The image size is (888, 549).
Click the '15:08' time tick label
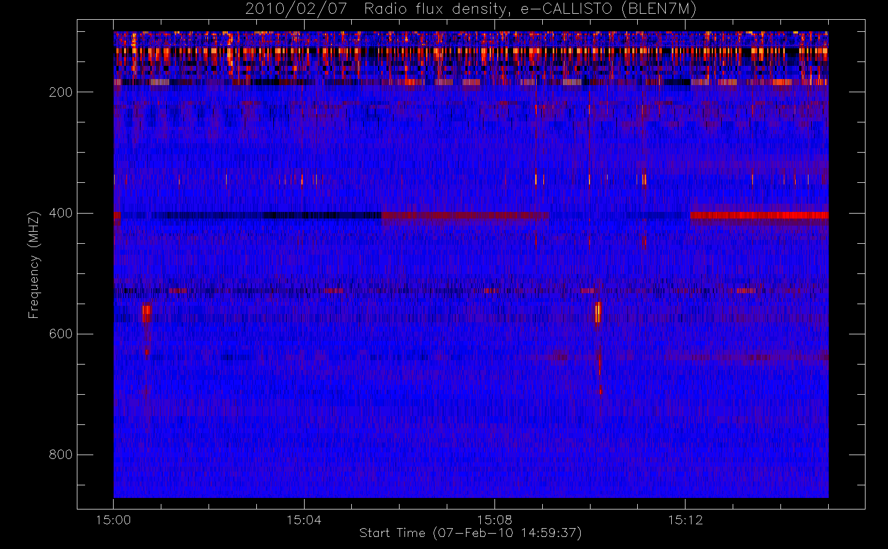pyautogui.click(x=494, y=520)
